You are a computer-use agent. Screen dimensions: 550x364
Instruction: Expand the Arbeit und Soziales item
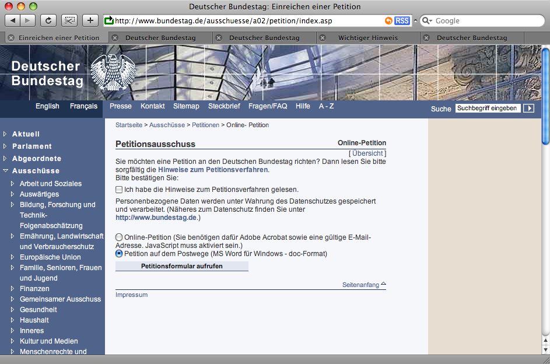13,183
